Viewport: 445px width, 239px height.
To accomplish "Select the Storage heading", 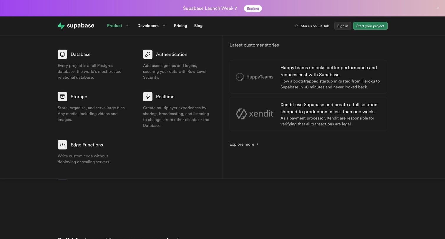I will point(79,97).
